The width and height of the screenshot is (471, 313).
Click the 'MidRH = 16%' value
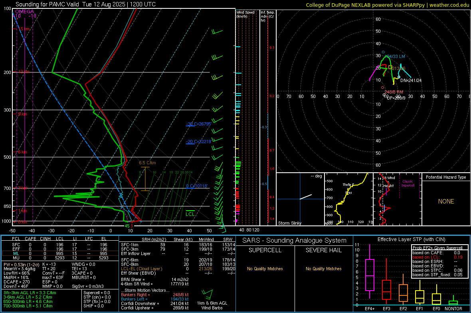tap(16, 277)
